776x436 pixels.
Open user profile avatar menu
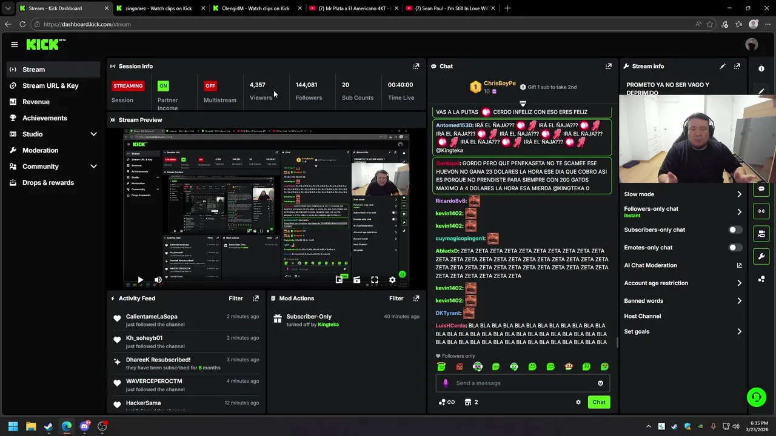(x=752, y=44)
